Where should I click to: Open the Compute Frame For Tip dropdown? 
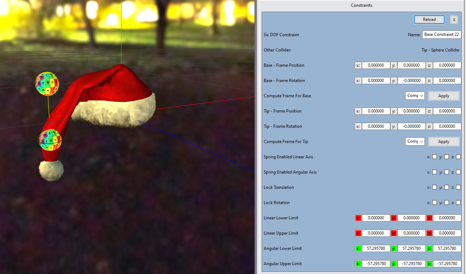(x=414, y=141)
